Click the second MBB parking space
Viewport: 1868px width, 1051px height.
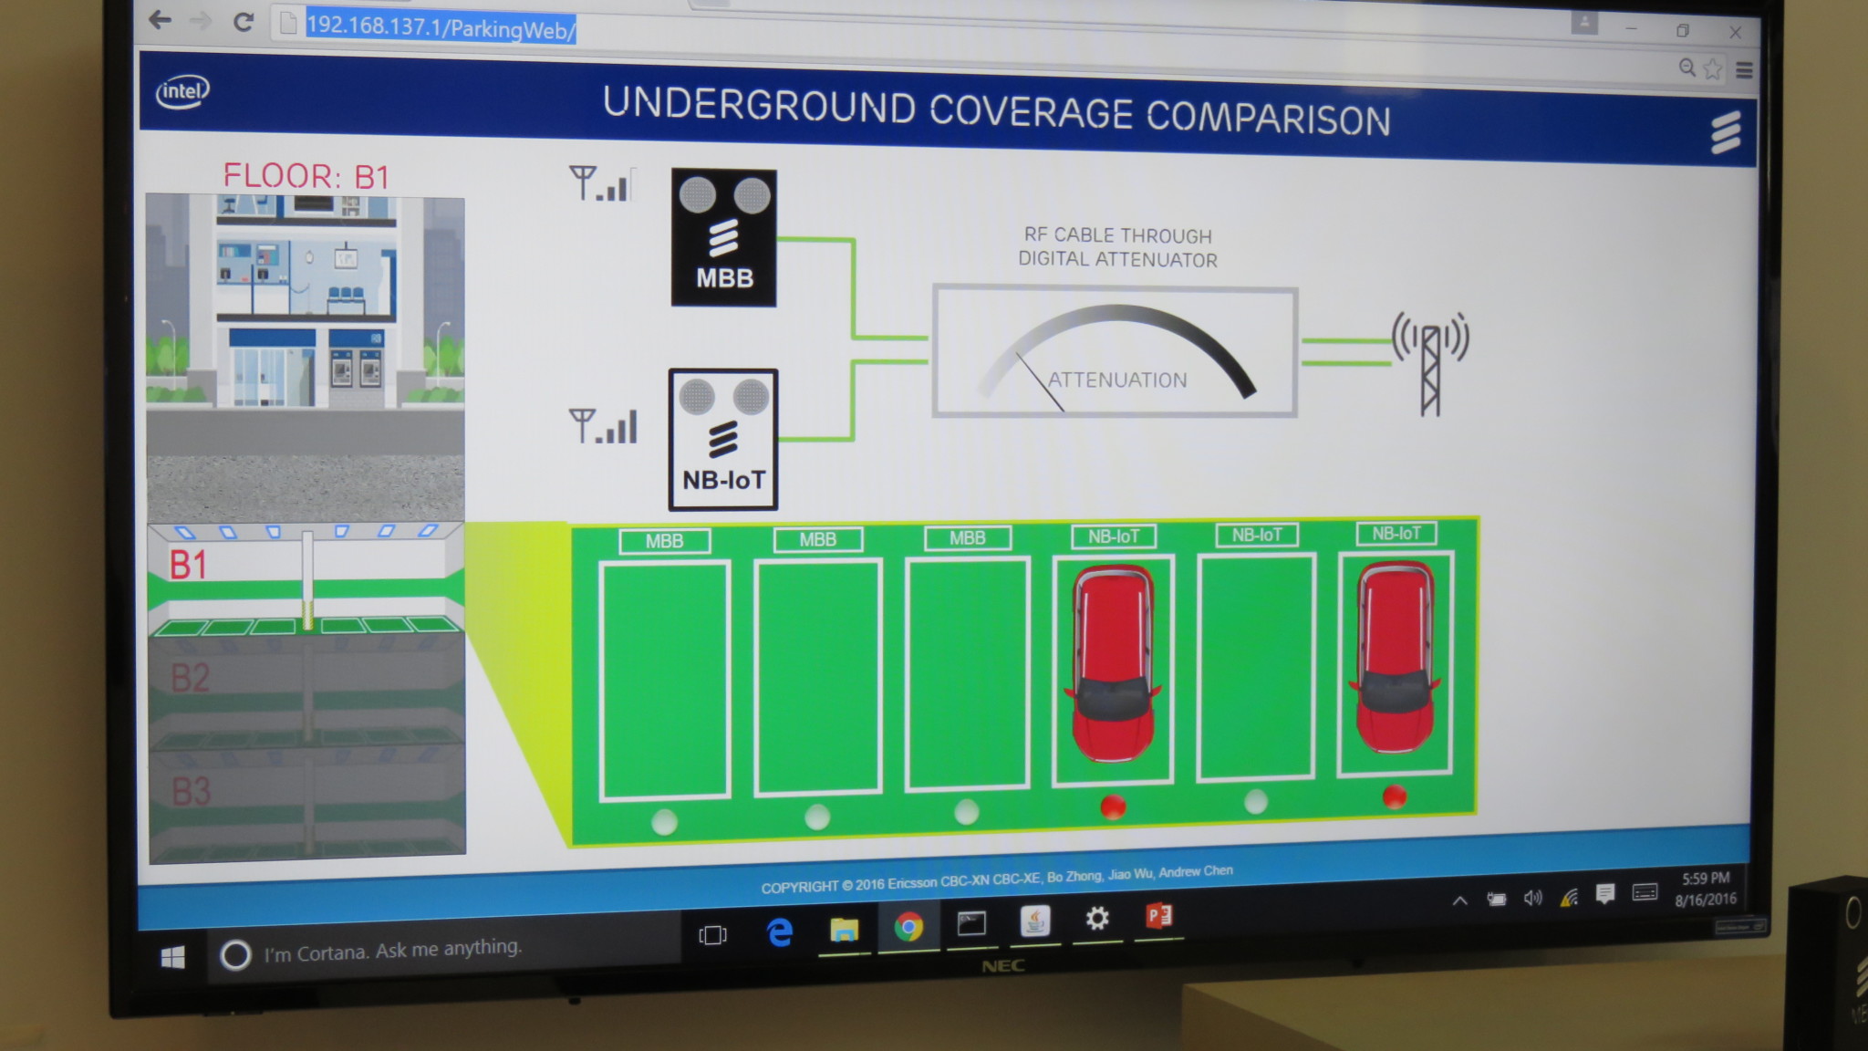[x=818, y=677]
